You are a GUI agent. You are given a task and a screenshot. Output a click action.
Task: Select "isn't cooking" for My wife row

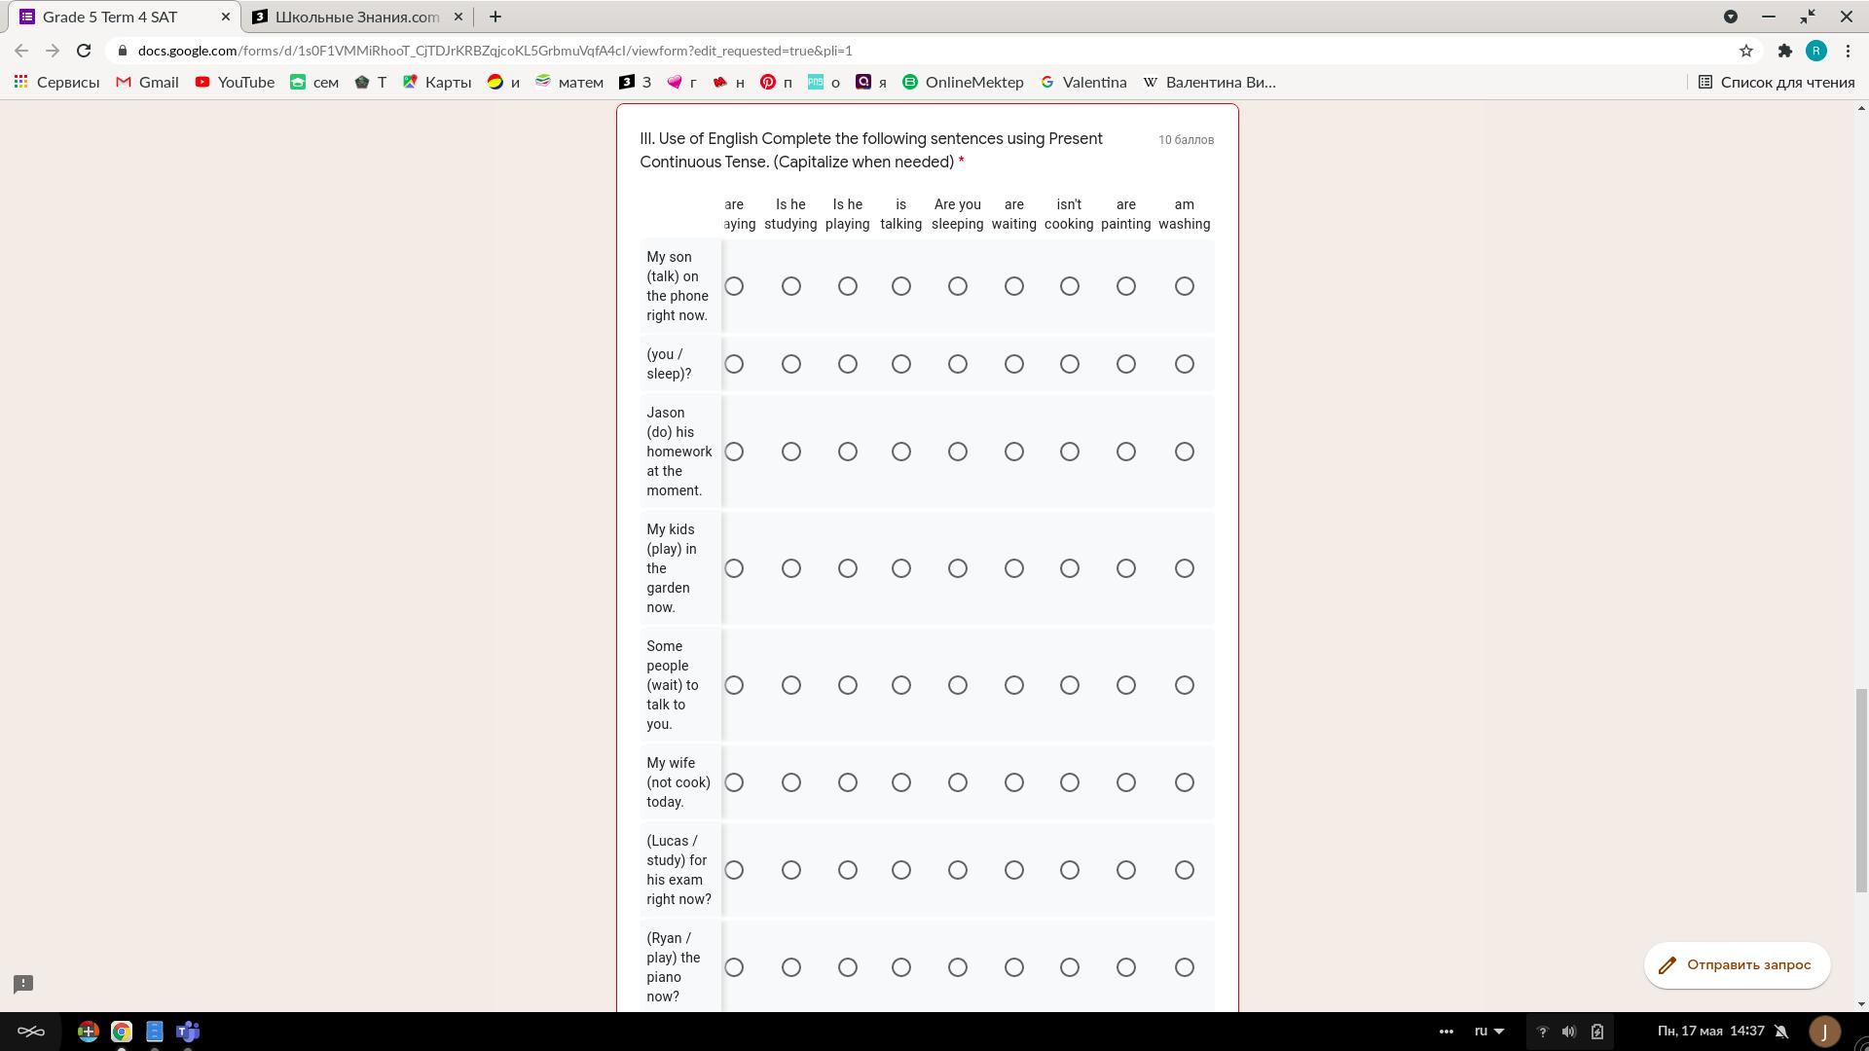coord(1070,782)
